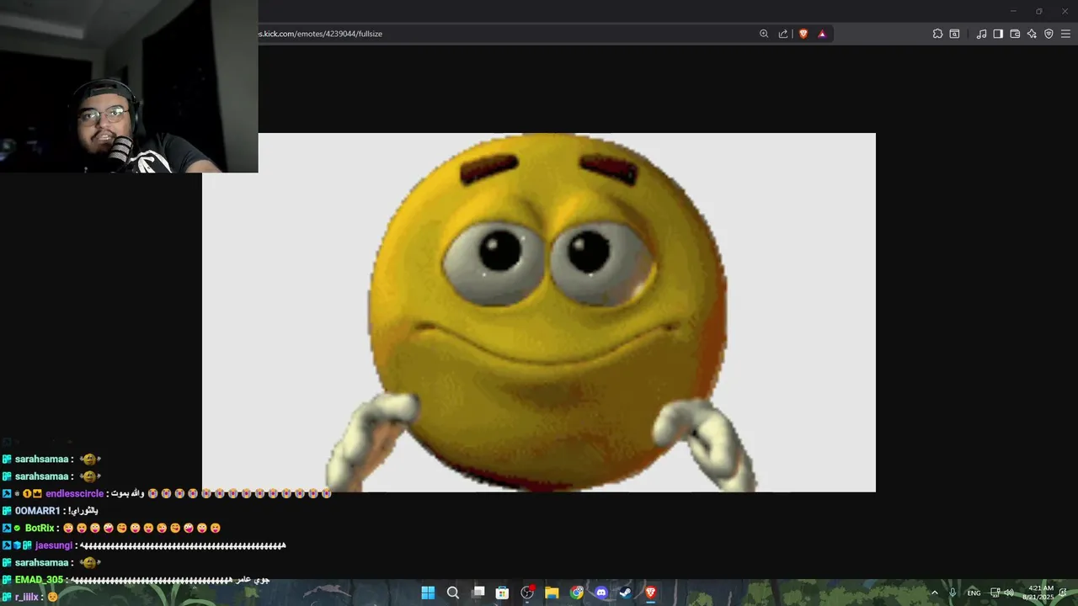Click chat username 0OMARR1
This screenshot has width=1078, height=606.
coord(37,511)
